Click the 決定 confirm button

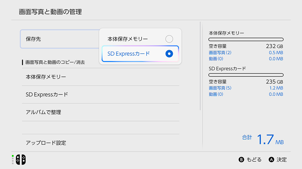[x=278, y=160]
